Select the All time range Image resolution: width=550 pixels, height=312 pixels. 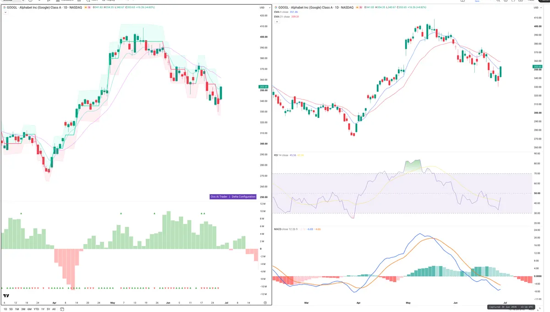coord(54,309)
